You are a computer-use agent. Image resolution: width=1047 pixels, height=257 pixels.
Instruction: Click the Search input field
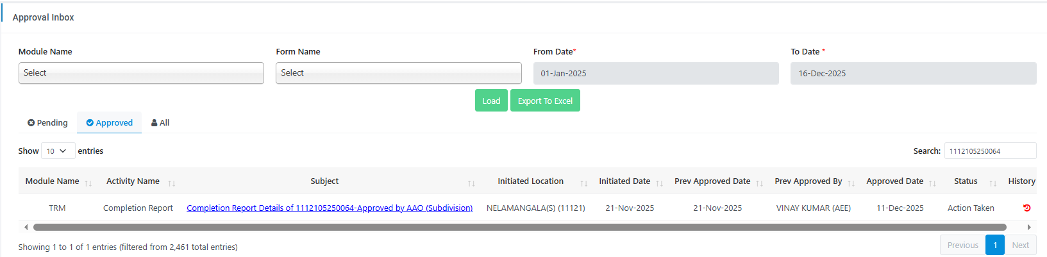click(989, 151)
